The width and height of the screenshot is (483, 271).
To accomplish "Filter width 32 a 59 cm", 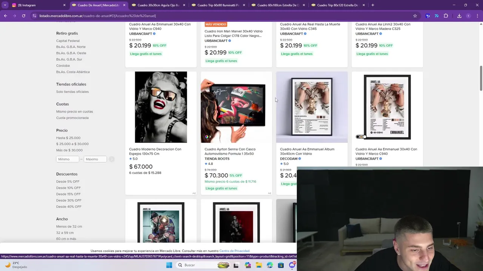I will tap(65, 233).
